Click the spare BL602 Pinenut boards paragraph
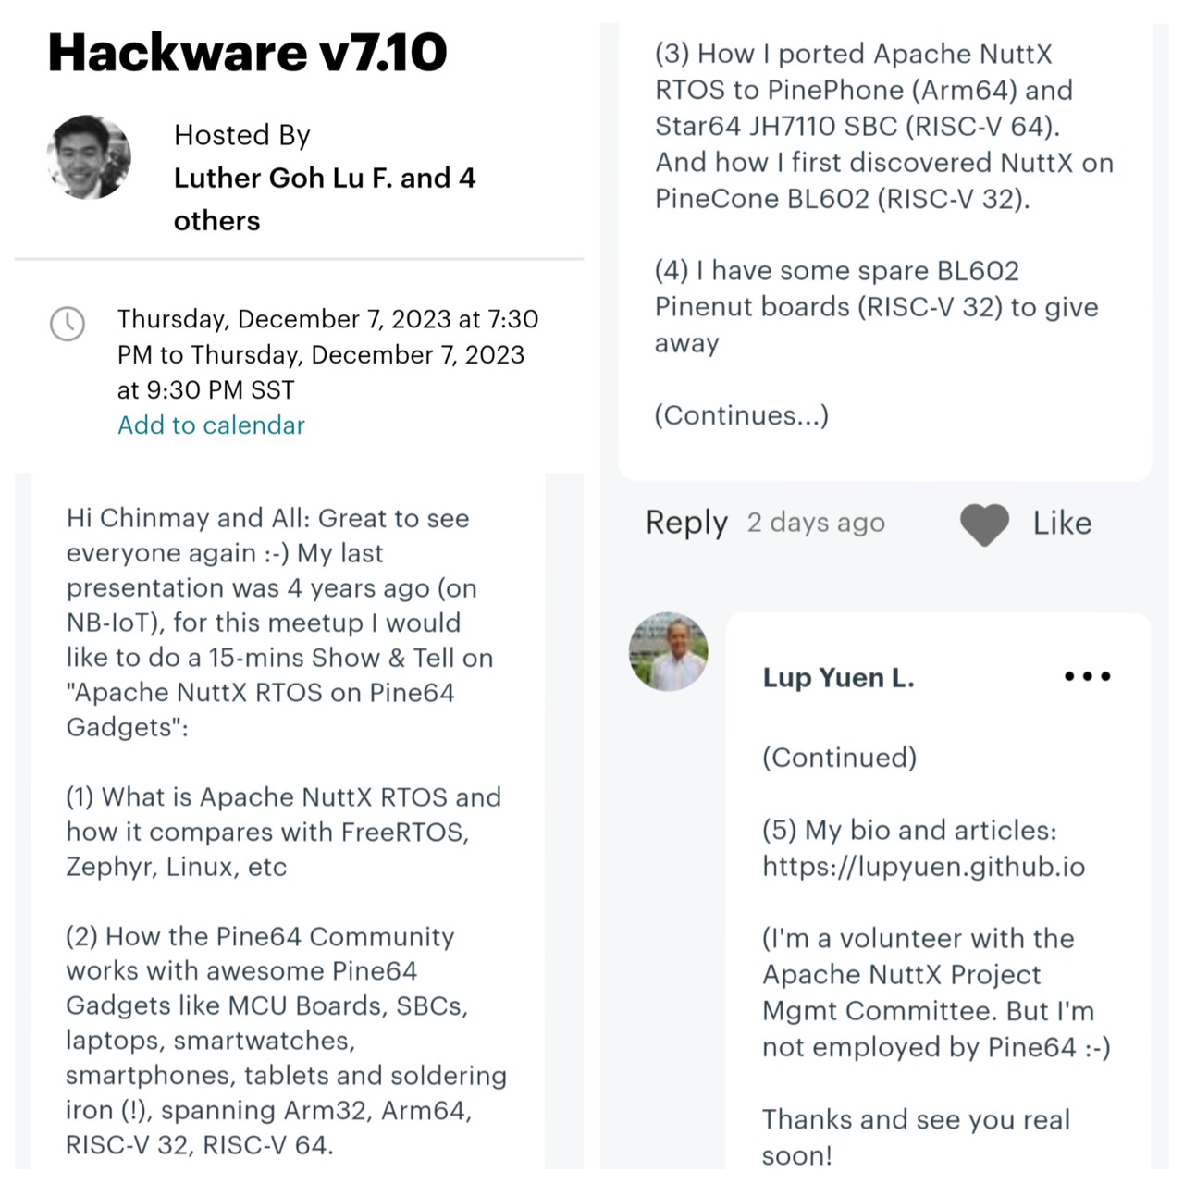 (x=875, y=306)
